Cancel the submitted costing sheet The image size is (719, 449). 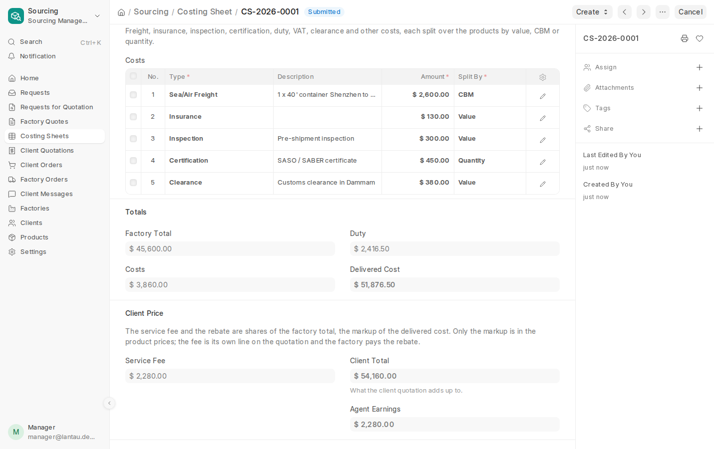[x=690, y=12]
